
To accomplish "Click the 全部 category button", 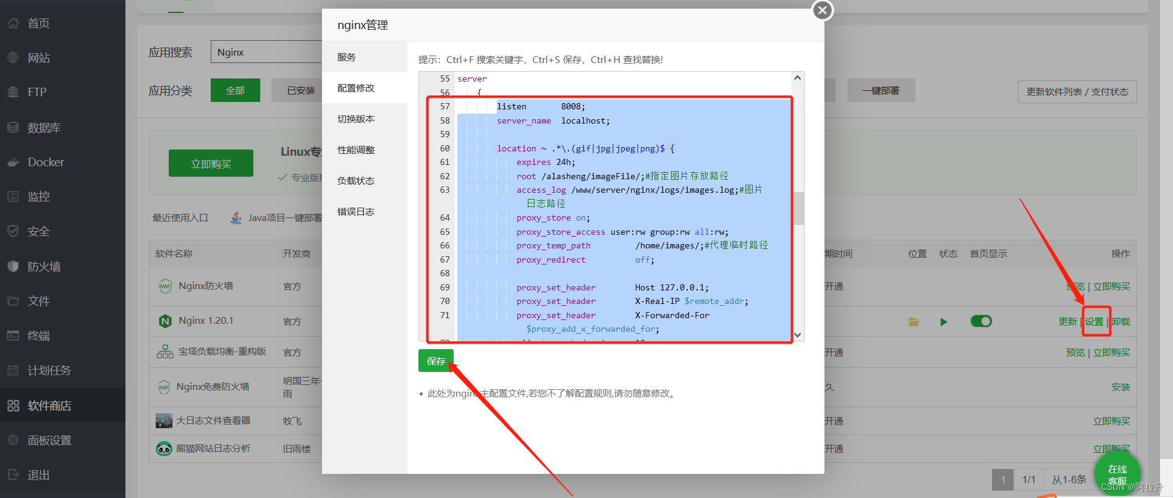I will click(x=235, y=90).
